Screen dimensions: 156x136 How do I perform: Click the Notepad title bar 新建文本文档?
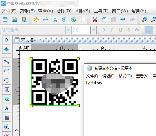click(113, 68)
